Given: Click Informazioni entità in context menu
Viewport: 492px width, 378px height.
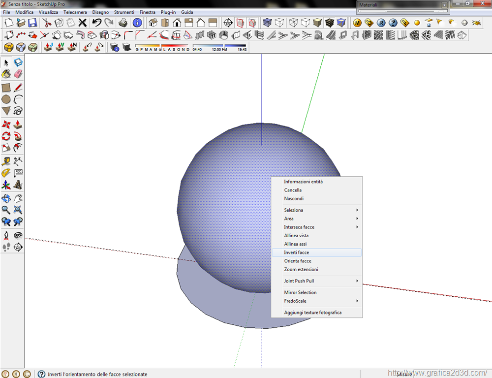Looking at the screenshot, I should click(x=304, y=182).
